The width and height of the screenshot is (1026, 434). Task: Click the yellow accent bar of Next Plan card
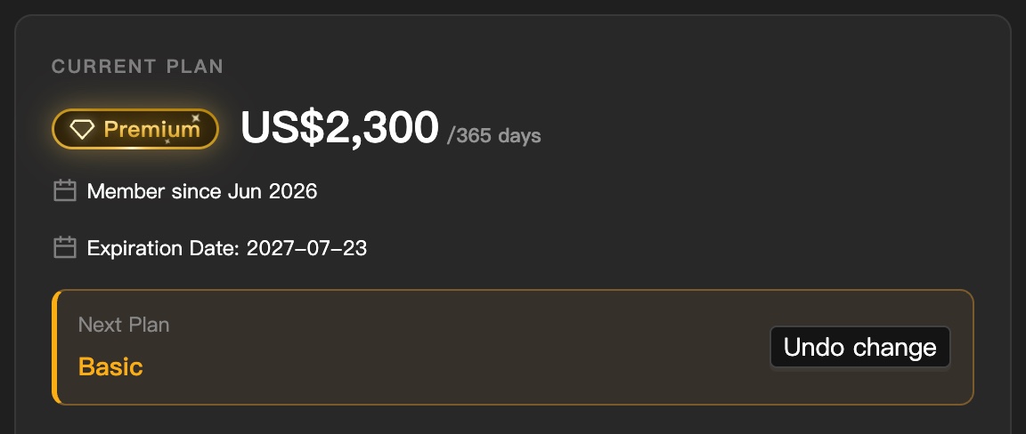point(55,347)
